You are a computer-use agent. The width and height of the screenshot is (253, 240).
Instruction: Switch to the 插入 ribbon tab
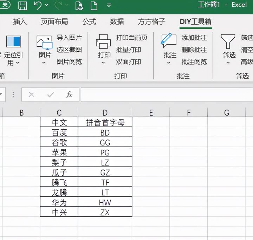20,22
